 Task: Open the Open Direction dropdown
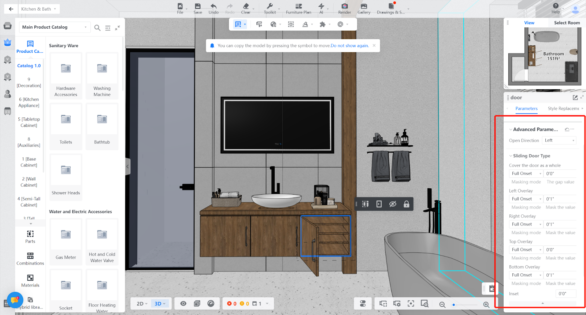click(559, 140)
